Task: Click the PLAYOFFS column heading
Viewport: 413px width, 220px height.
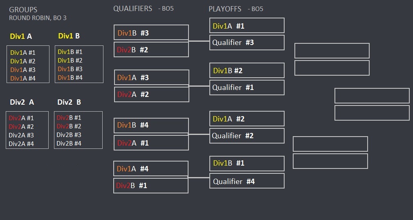Action: click(225, 9)
